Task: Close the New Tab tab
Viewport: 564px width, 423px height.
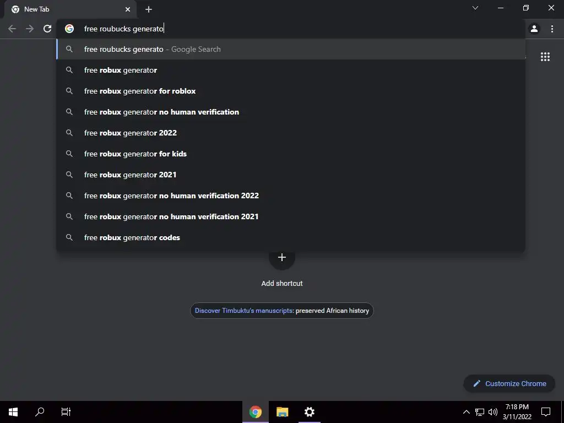Action: pyautogui.click(x=128, y=10)
